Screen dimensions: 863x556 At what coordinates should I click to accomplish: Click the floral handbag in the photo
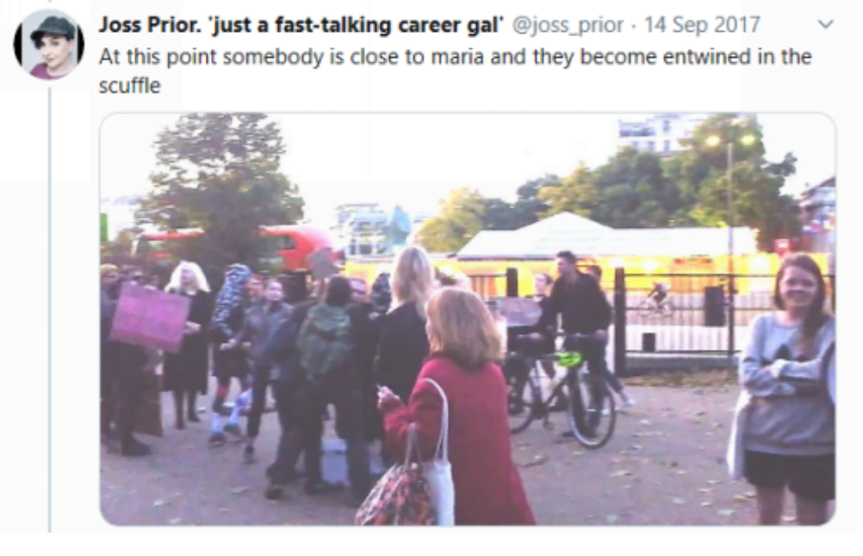tap(397, 490)
